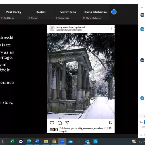Like the post with the heart icon
The height and width of the screenshot is (145, 145).
[x=52, y=123]
